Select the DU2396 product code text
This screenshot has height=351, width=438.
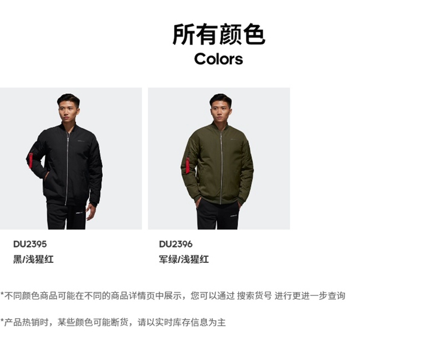(176, 244)
